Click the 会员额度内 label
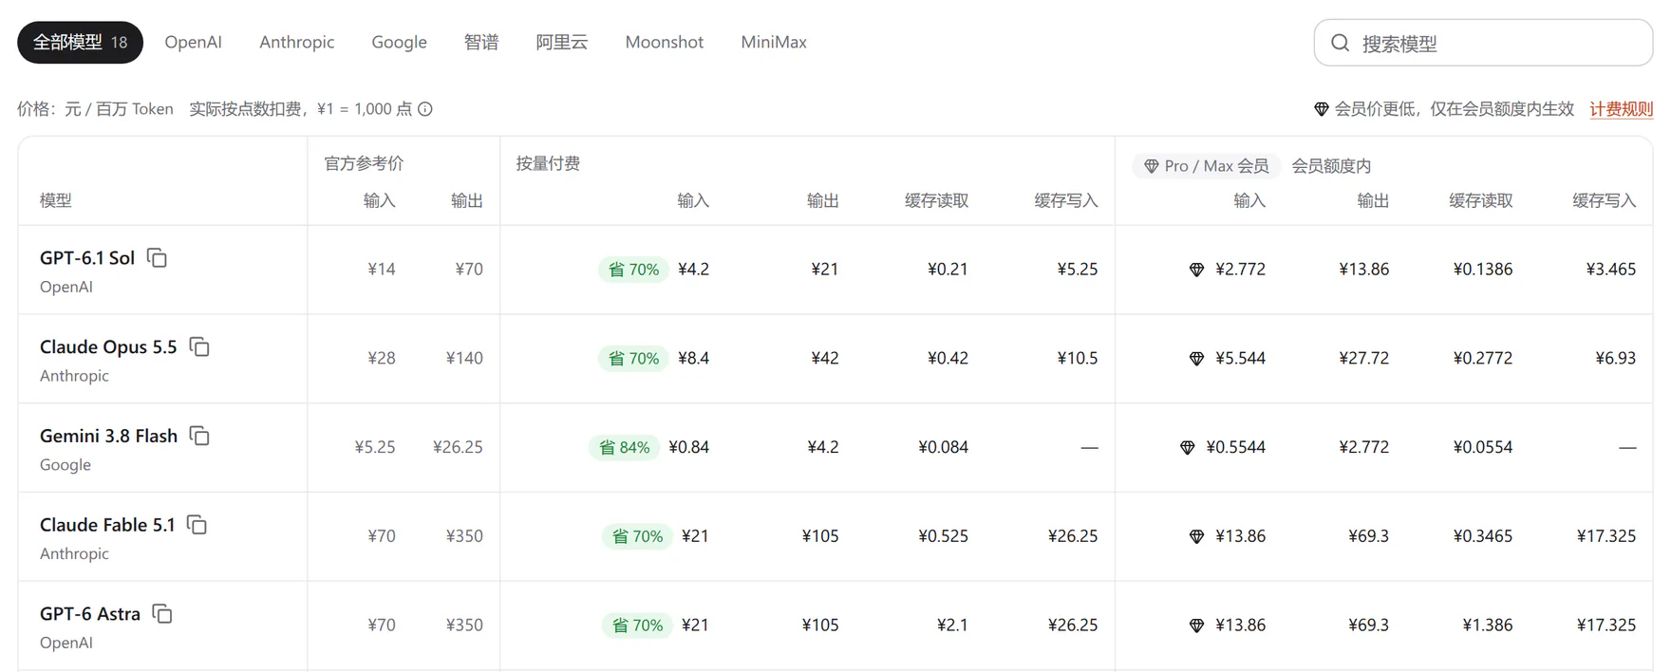Viewport: 1671px width, 672px height. [1331, 166]
